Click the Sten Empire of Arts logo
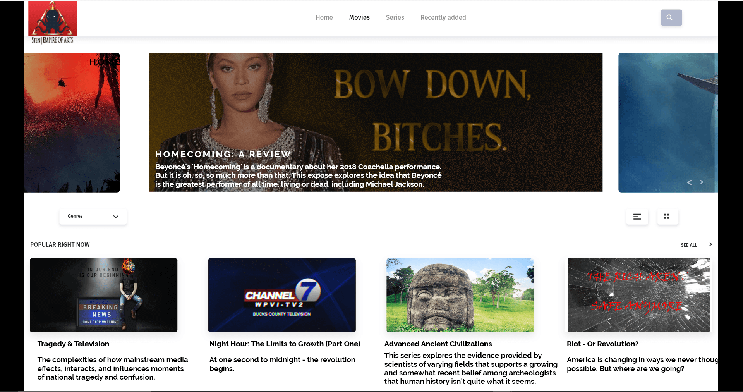The image size is (743, 392). (53, 22)
